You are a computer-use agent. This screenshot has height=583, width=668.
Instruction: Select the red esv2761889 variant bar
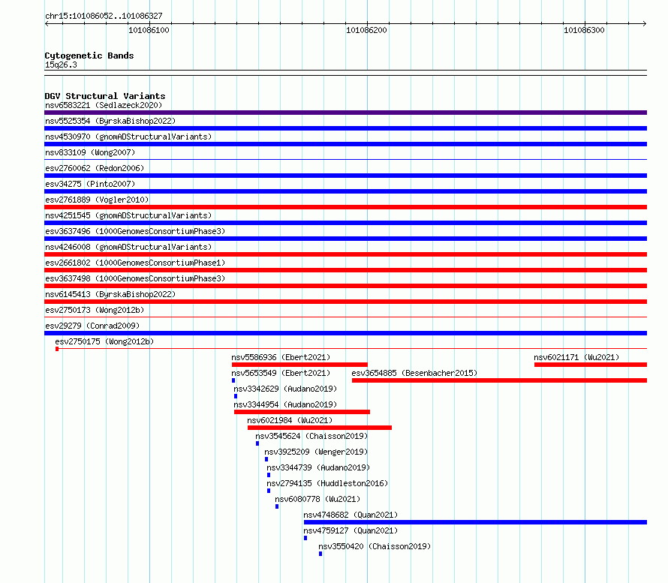click(345, 207)
